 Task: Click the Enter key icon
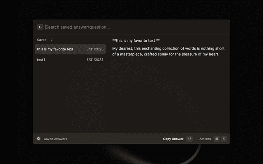click(x=189, y=139)
